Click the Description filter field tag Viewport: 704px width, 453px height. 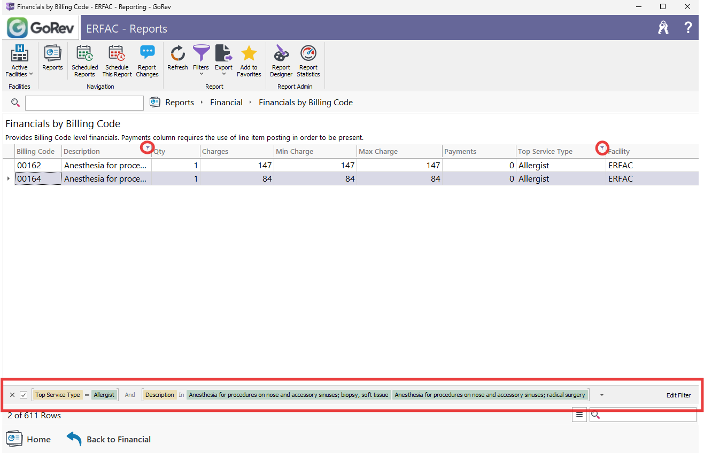pos(160,395)
